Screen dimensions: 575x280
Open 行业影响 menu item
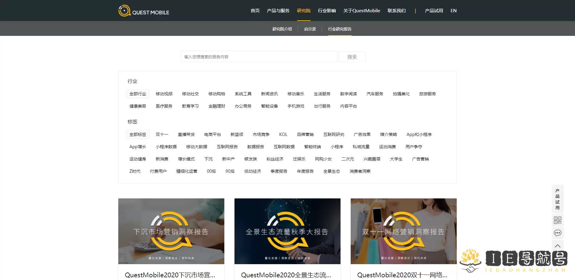327,11
